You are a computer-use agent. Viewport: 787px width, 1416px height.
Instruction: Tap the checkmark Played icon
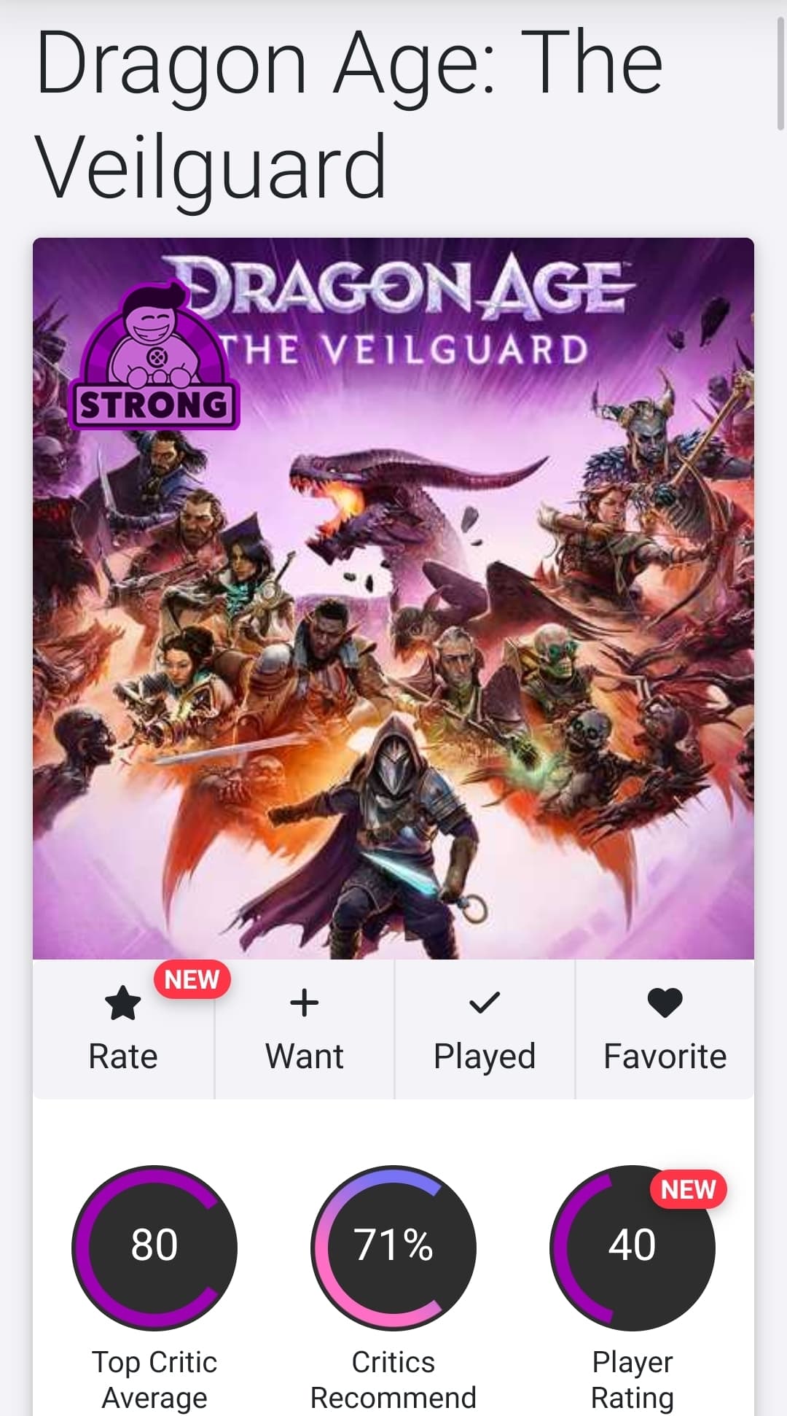pyautogui.click(x=484, y=1003)
